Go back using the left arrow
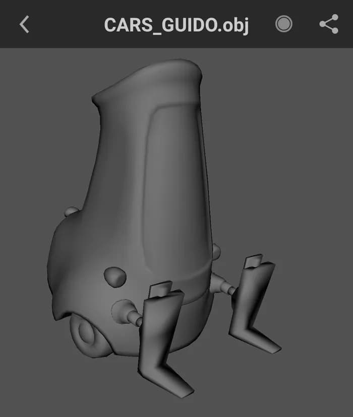The image size is (353, 417). 24,24
